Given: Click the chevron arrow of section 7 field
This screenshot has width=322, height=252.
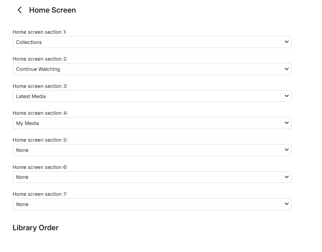Looking at the screenshot, I should [x=287, y=204].
